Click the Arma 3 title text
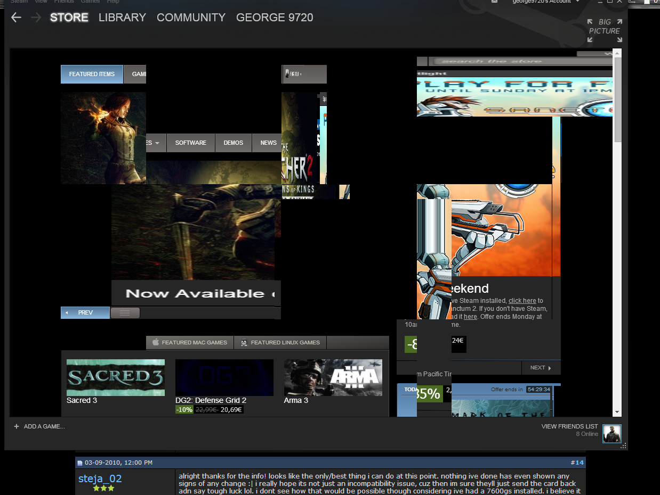The image size is (660, 495). click(296, 400)
